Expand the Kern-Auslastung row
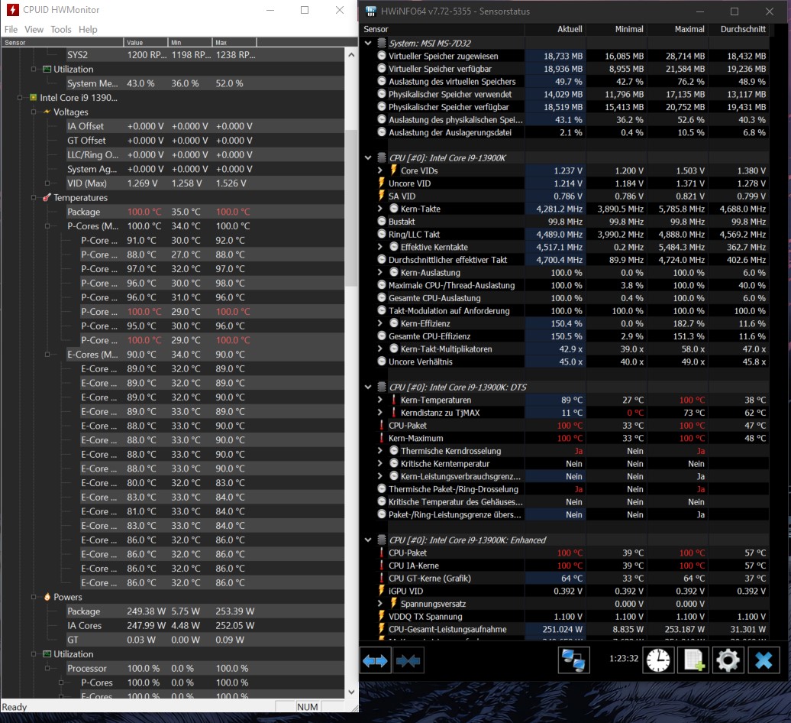Screen dimensions: 791x723 tap(380, 272)
